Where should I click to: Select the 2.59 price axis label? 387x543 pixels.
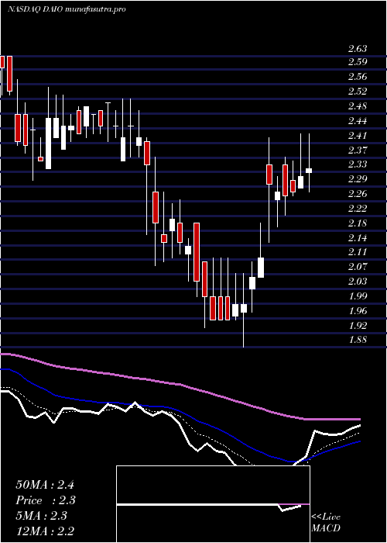coord(358,62)
